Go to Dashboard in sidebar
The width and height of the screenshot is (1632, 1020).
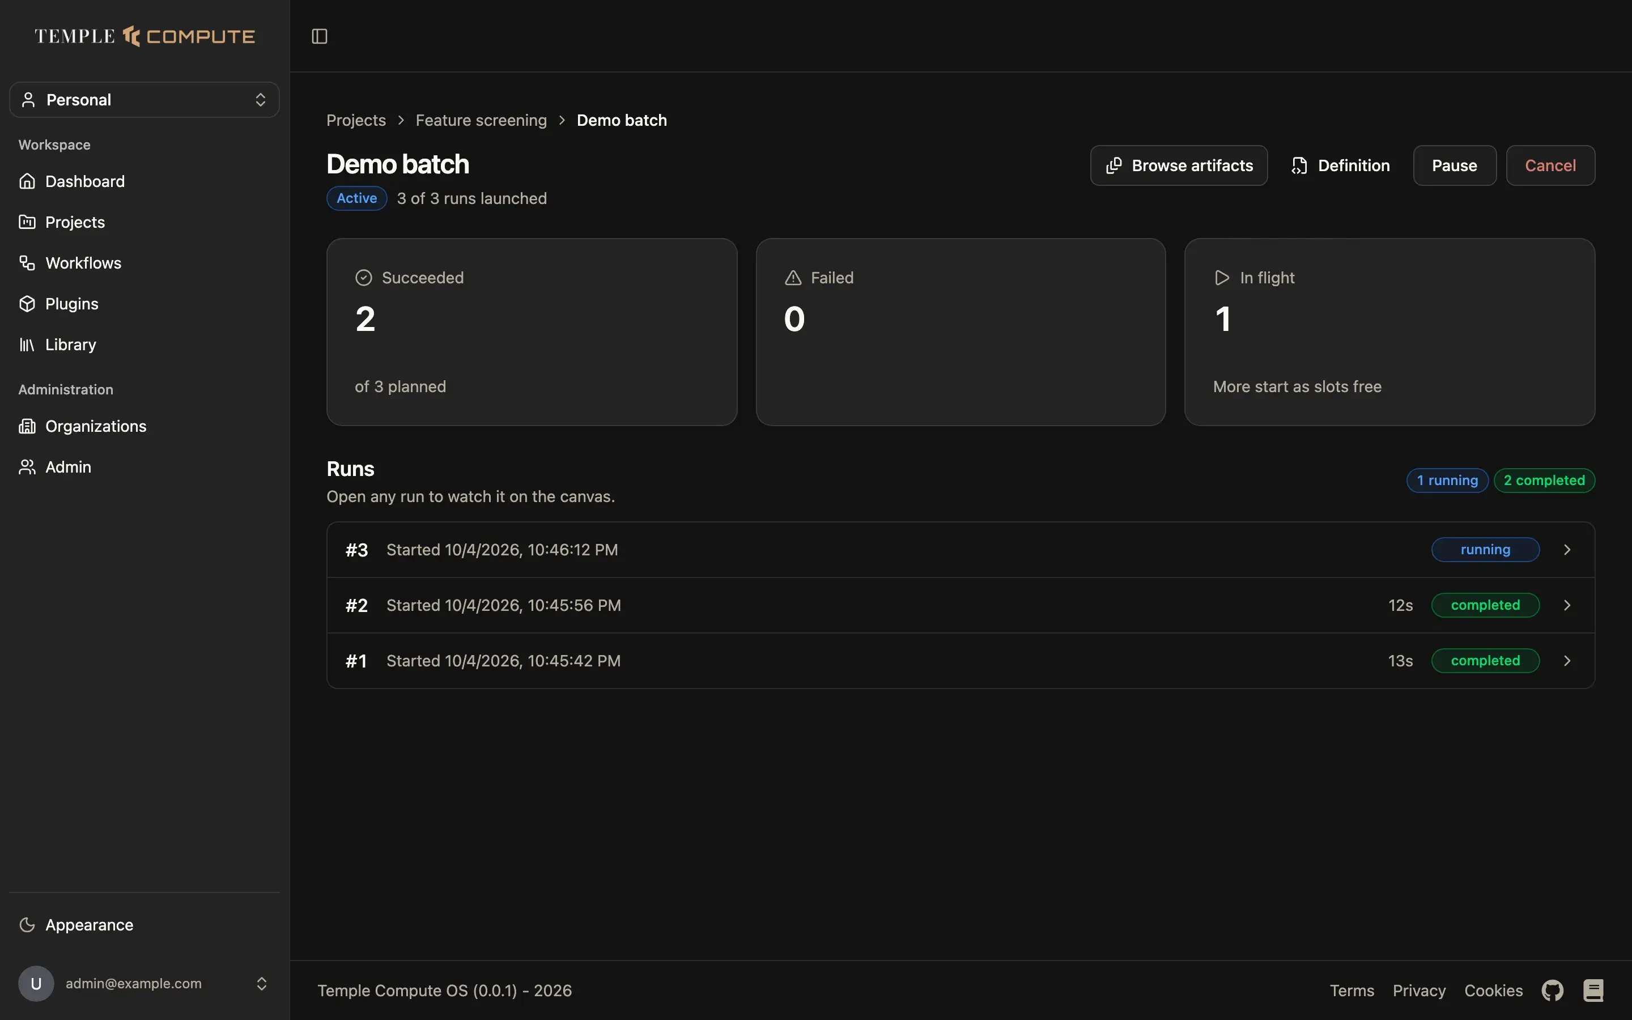tap(144, 181)
